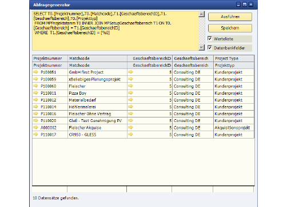Image resolution: width=287 pixels, height=207 pixels.
Task: Follow GeschaeftsbereichID arrow in Fleischer row
Action: pyautogui.click(x=130, y=86)
